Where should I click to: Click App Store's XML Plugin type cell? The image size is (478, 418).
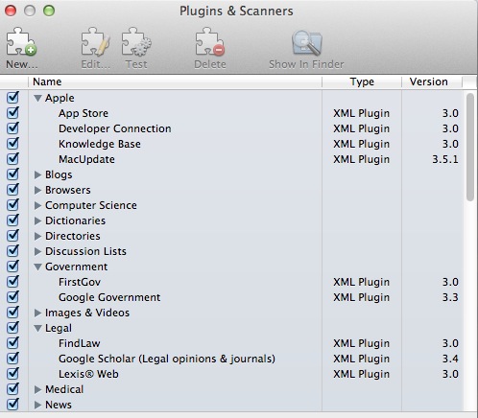tap(361, 113)
